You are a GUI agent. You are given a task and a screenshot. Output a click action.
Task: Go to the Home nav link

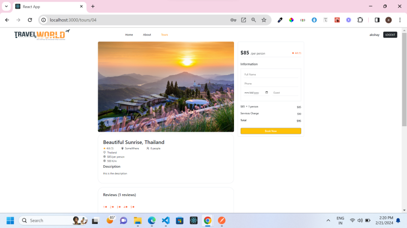click(129, 34)
